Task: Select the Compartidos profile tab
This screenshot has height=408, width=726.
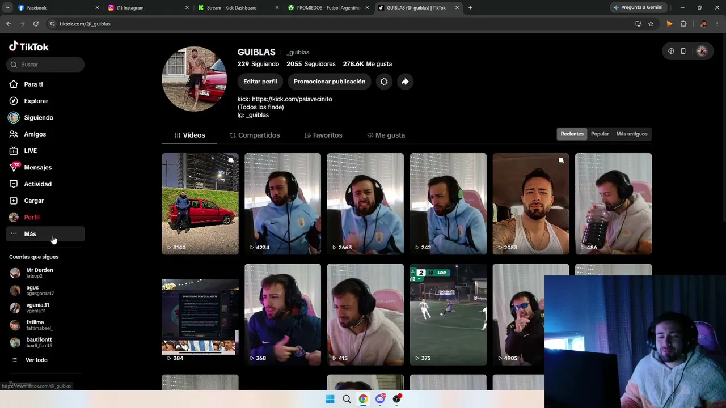Action: (255, 135)
